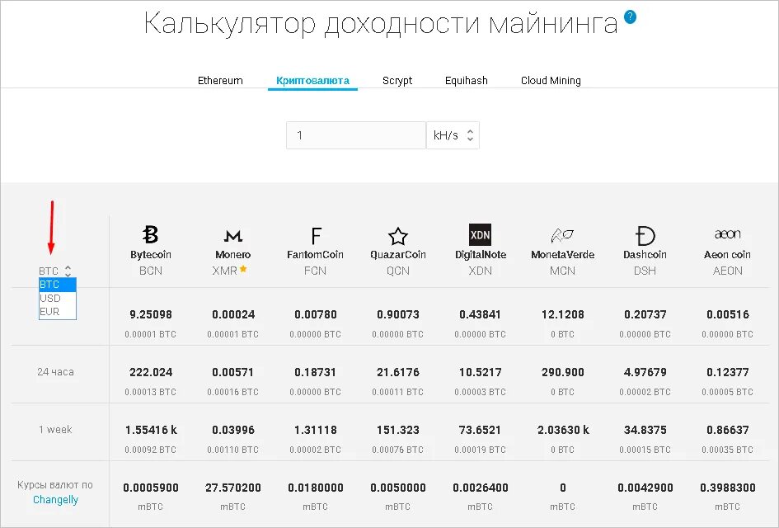The width and height of the screenshot is (779, 528).
Task: Click the Monero logo icon
Action: (233, 236)
